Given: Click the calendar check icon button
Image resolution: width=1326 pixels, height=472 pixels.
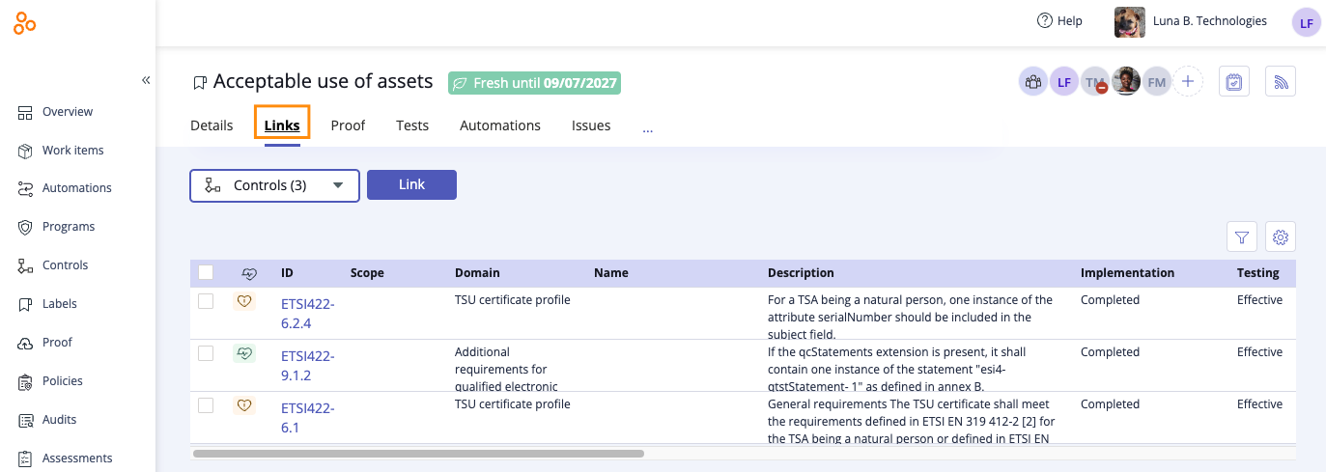Looking at the screenshot, I should coord(1233,82).
